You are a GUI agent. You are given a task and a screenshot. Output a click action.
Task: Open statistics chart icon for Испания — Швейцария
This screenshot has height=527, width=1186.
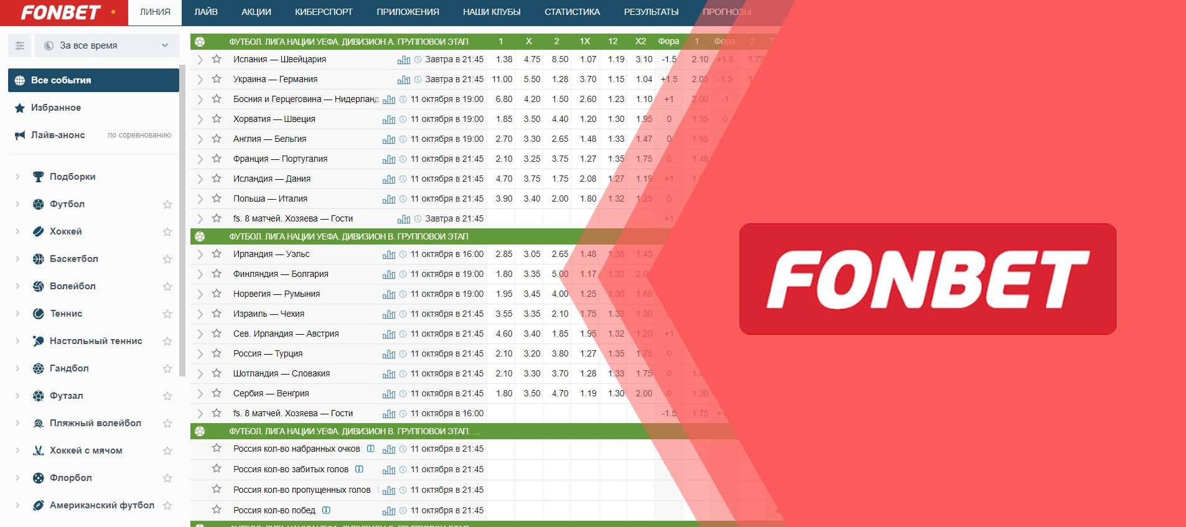[403, 60]
